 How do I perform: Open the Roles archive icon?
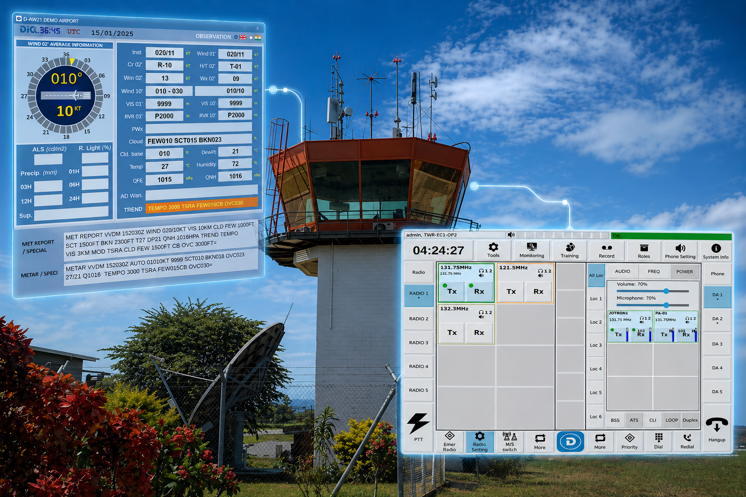[644, 248]
